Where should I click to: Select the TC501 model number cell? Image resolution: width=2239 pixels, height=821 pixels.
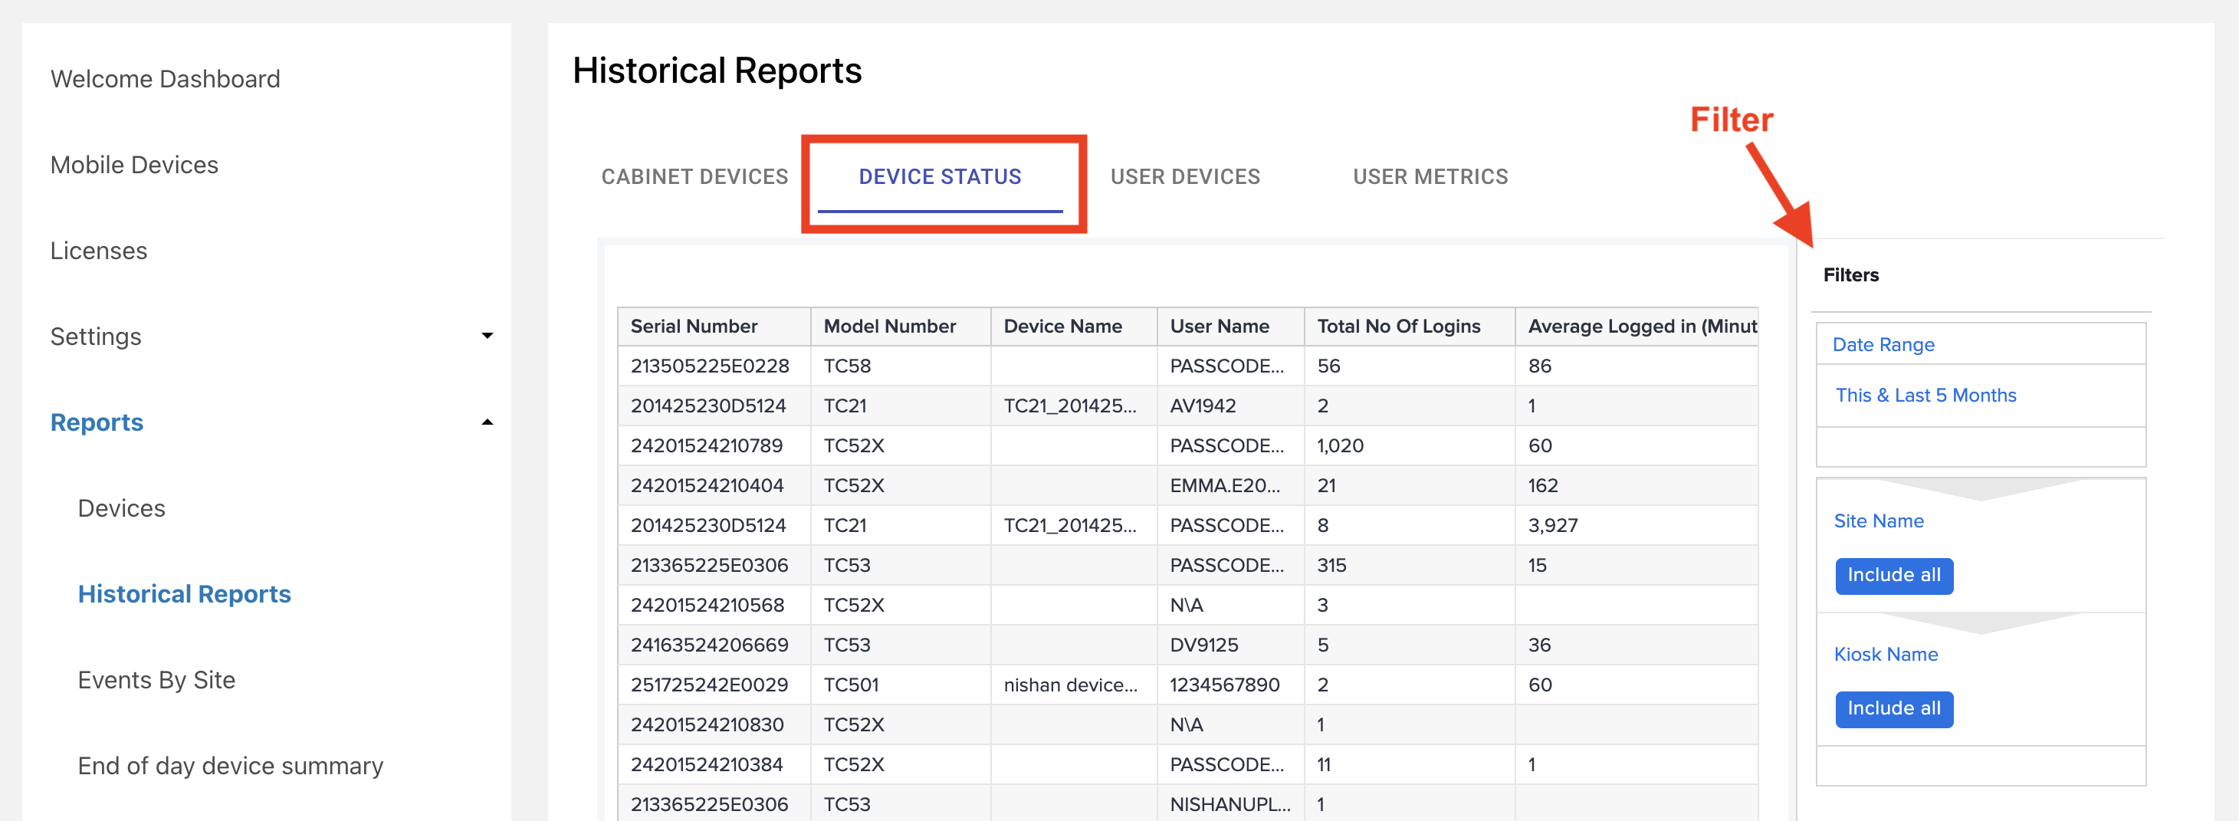point(901,685)
